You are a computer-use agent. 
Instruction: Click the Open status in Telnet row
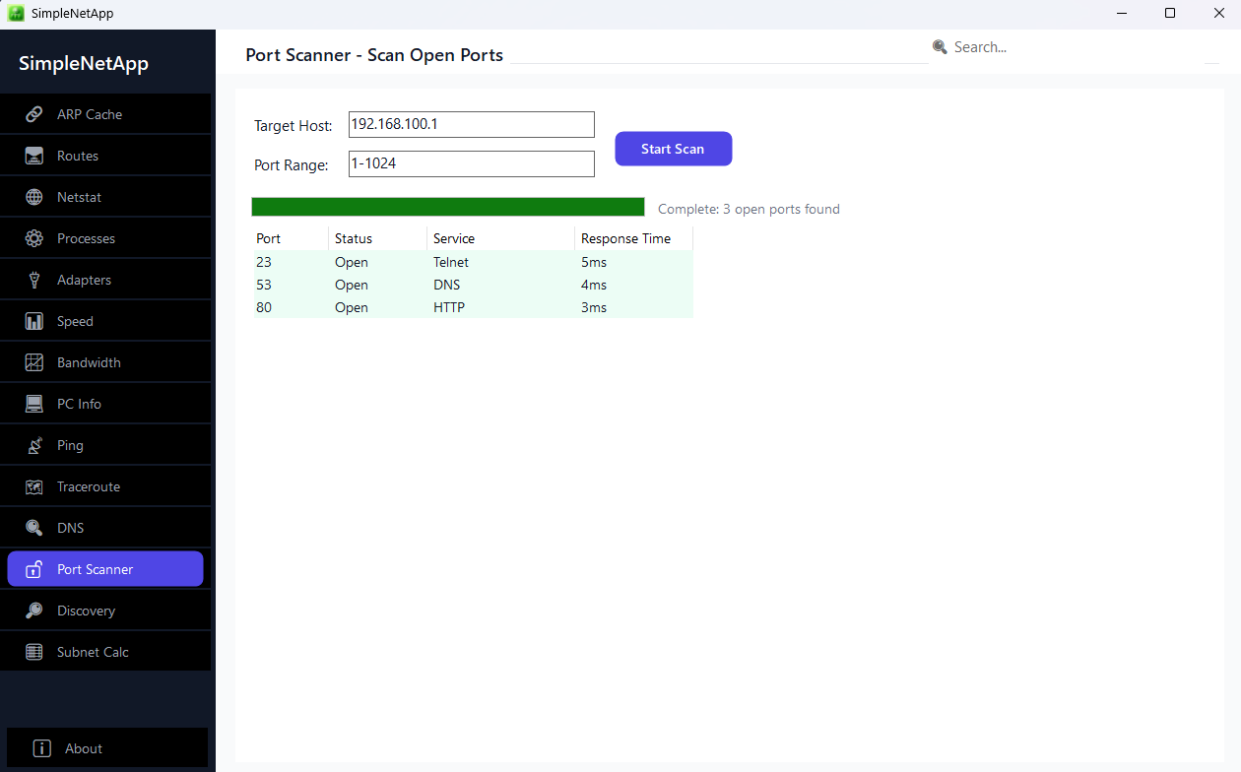coord(352,262)
